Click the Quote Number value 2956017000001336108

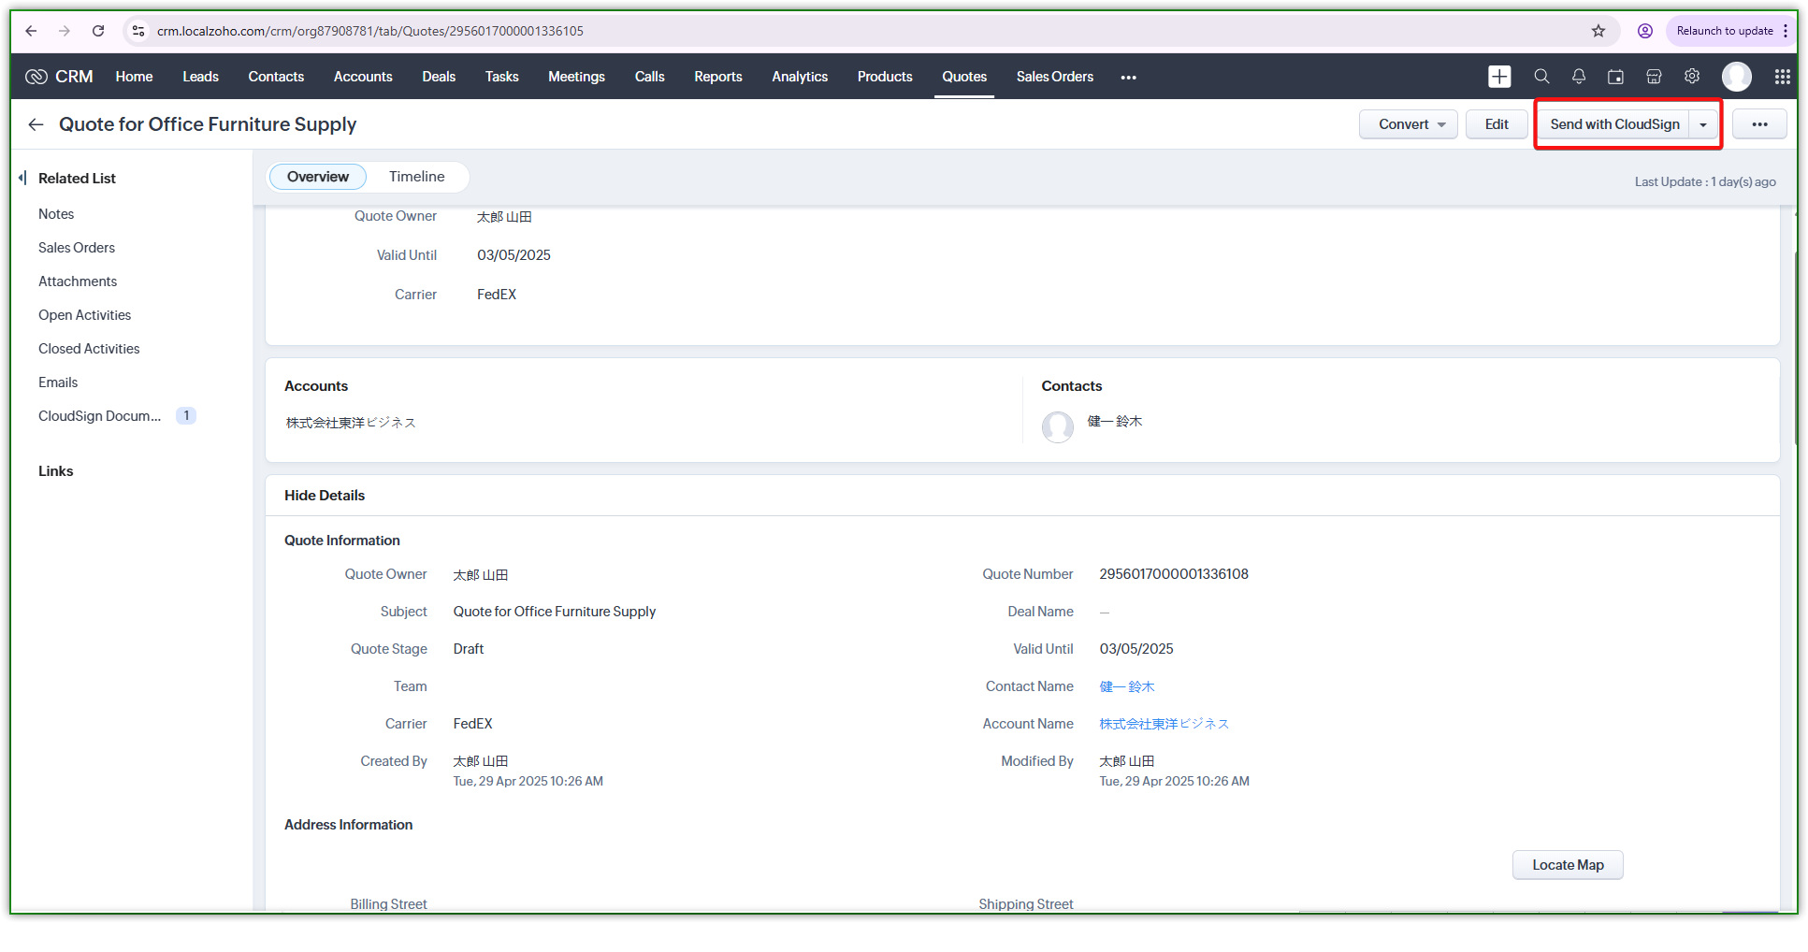1174,574
